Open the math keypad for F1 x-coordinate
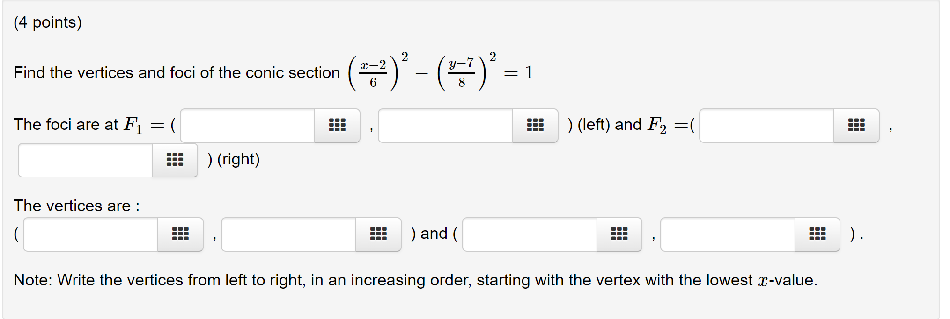This screenshot has height=319, width=950. [337, 125]
